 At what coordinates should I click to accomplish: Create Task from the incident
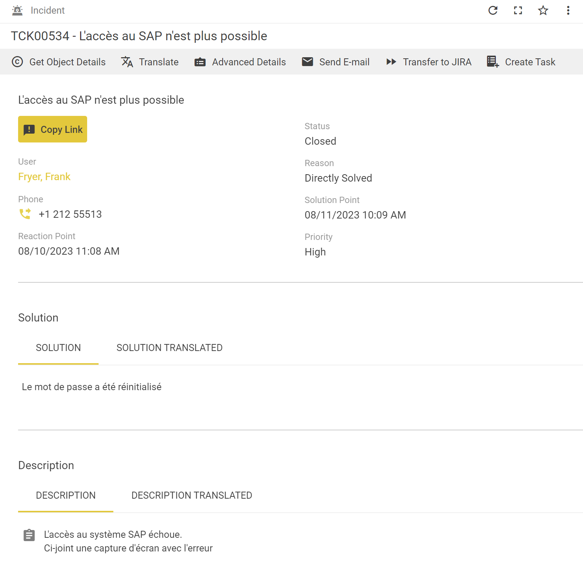tap(521, 62)
